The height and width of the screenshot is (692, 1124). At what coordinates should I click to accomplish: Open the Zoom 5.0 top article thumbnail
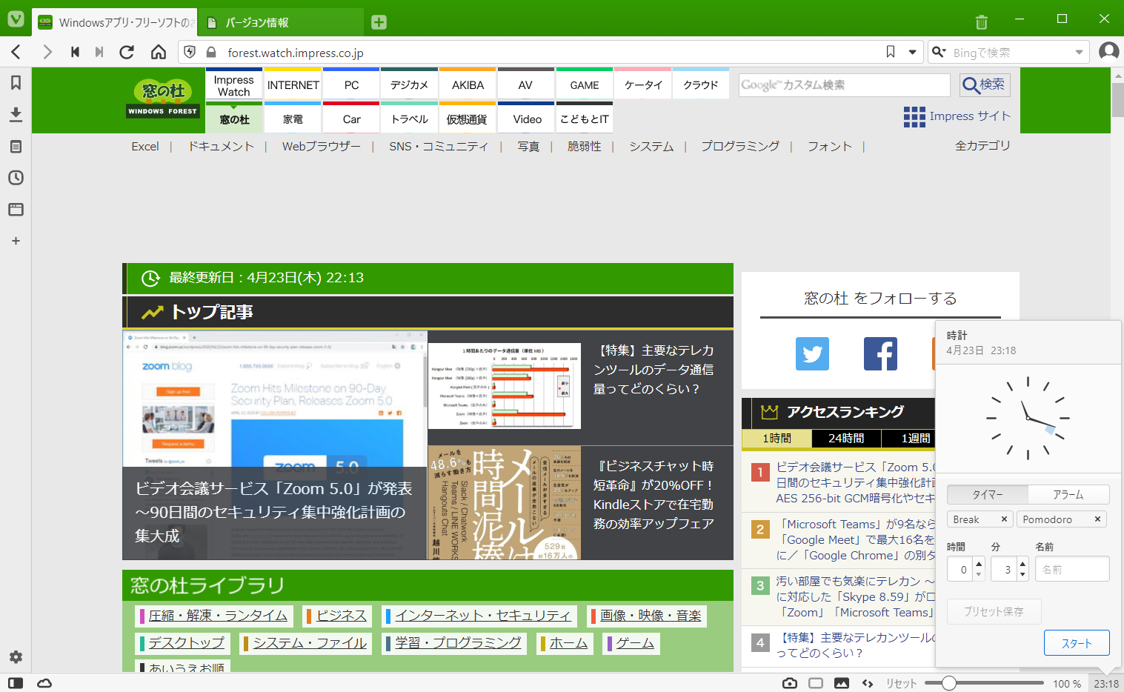coord(275,445)
